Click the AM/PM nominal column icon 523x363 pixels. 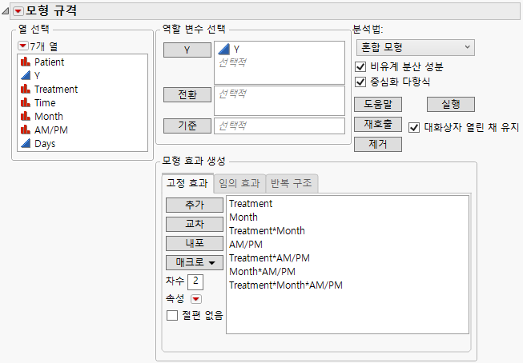26,130
